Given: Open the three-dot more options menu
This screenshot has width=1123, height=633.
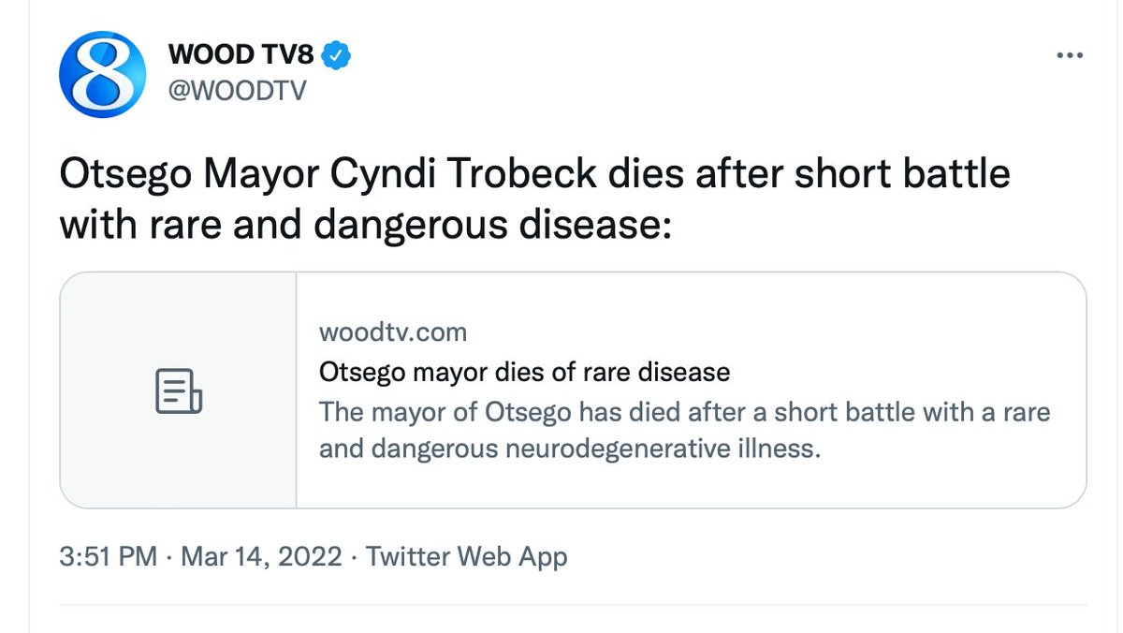Looking at the screenshot, I should click(1069, 55).
